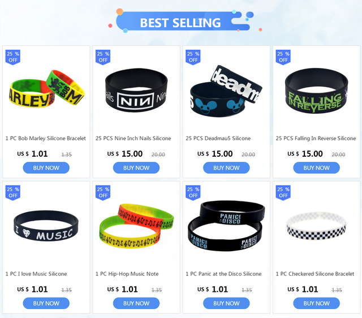The width and height of the screenshot is (362, 318).
Task: Select the Panic at the Disco bracelet image
Action: tap(226, 226)
